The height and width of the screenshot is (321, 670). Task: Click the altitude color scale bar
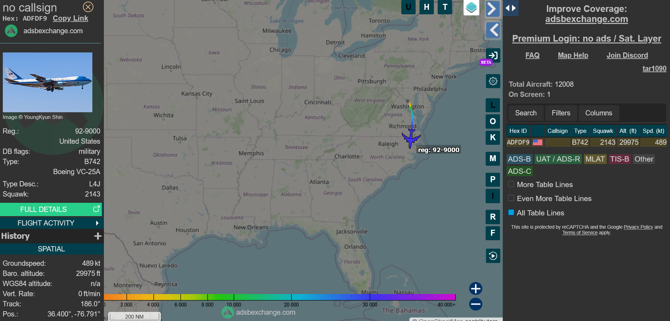pos(280,297)
